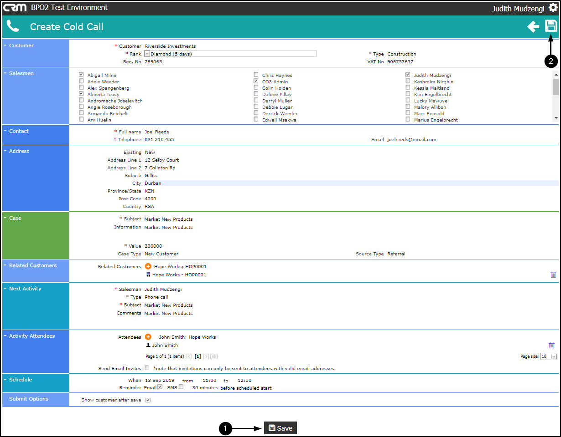The image size is (561, 437).
Task: Remove attendee John Smith with trash icon
Action: pos(551,345)
